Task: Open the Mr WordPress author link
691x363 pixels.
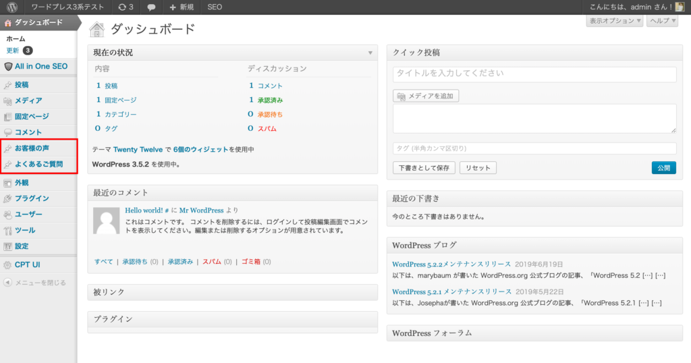Action: point(201,211)
